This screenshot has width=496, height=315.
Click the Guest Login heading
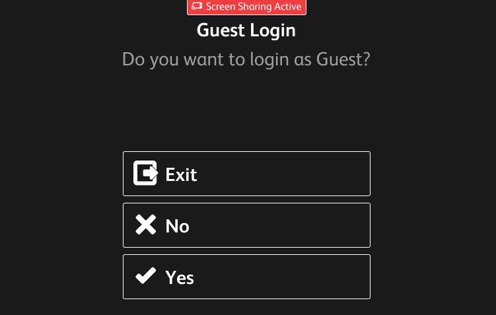(246, 30)
